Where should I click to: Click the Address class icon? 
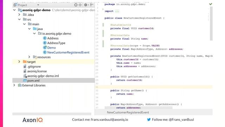[45, 38]
